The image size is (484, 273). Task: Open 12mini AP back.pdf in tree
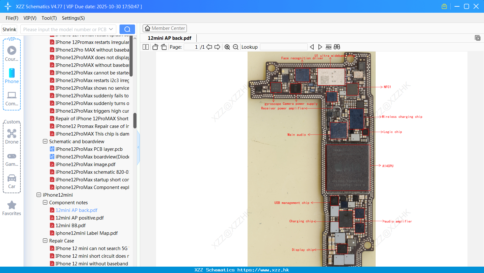point(76,210)
